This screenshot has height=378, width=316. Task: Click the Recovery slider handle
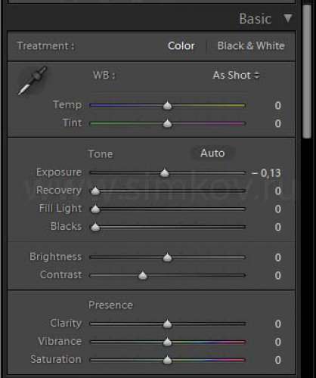(x=95, y=191)
